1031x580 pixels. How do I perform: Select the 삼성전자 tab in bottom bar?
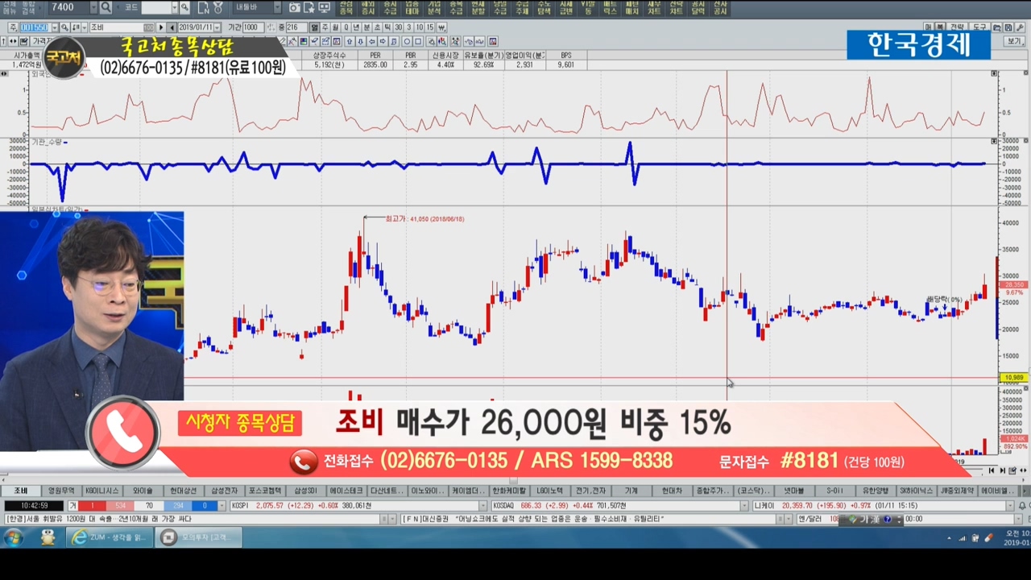(x=224, y=491)
